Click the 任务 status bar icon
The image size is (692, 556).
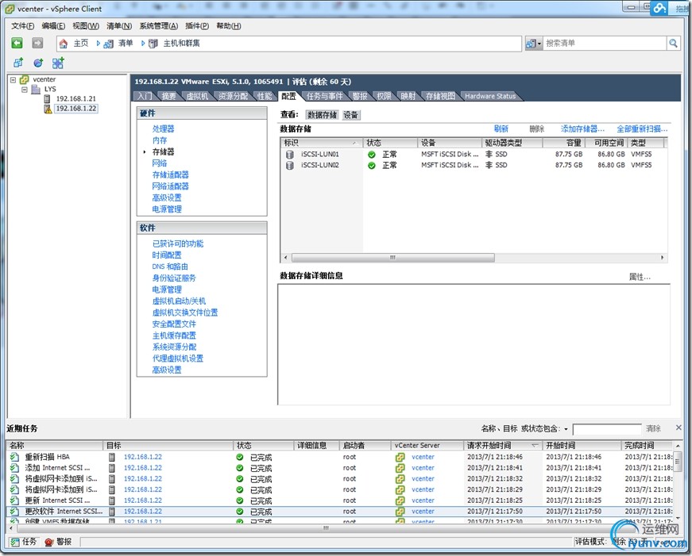tap(15, 542)
